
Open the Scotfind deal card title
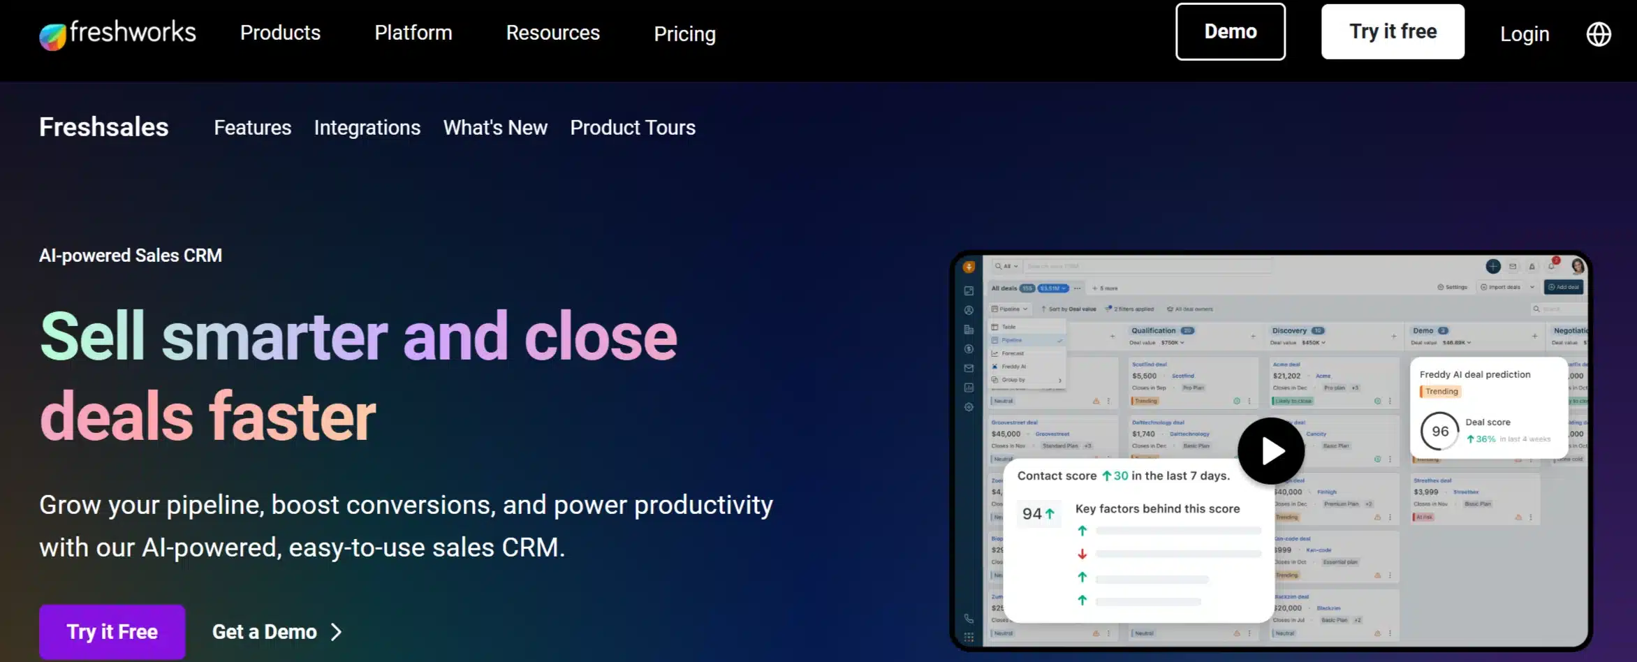[1150, 365]
